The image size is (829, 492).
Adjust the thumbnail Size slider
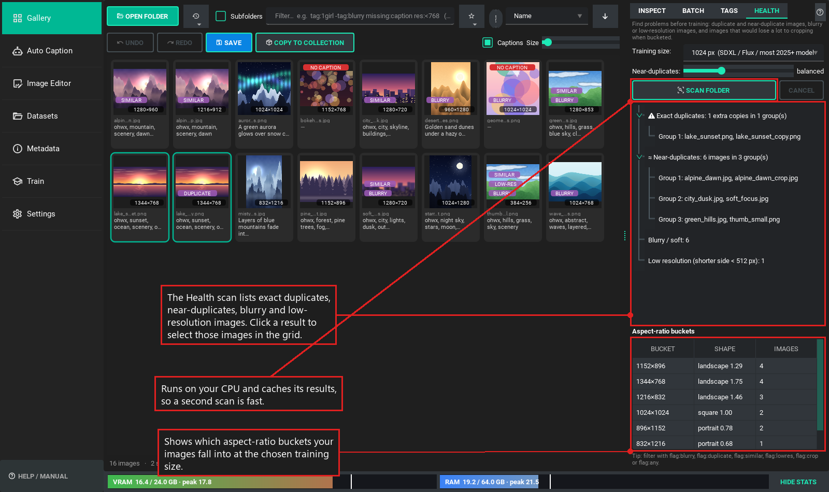point(581,42)
